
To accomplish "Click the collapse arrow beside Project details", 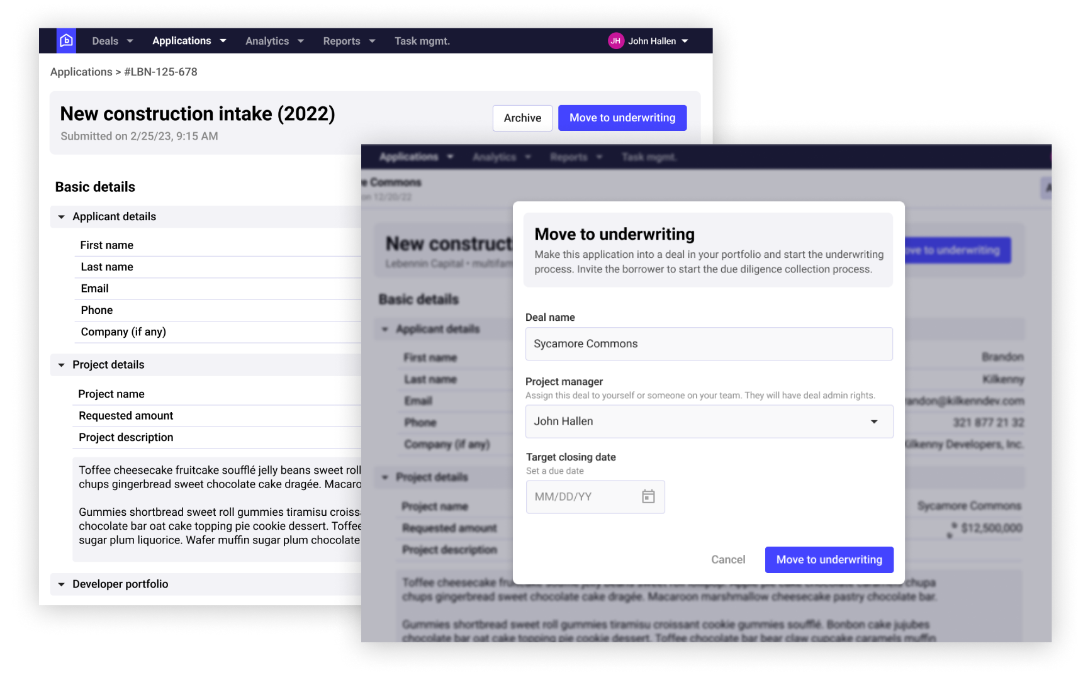I will [60, 364].
